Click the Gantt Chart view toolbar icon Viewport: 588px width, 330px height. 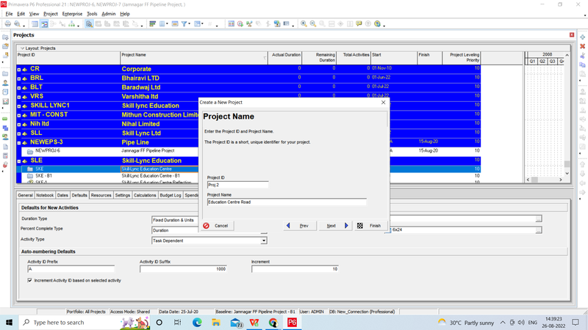tap(44, 24)
